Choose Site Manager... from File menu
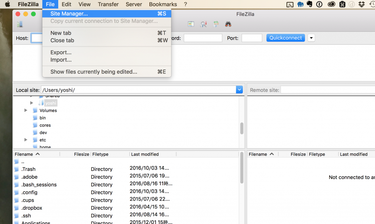The height and width of the screenshot is (224, 375). 107,14
